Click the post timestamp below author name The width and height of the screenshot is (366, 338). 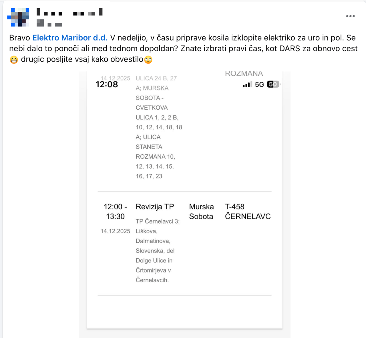point(49,24)
